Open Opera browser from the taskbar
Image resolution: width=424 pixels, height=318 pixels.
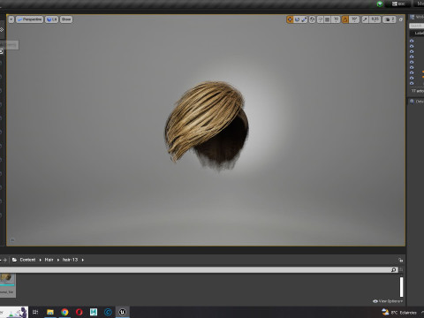79,312
